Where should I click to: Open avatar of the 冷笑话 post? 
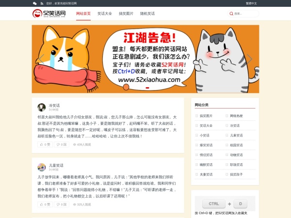coord(42,108)
